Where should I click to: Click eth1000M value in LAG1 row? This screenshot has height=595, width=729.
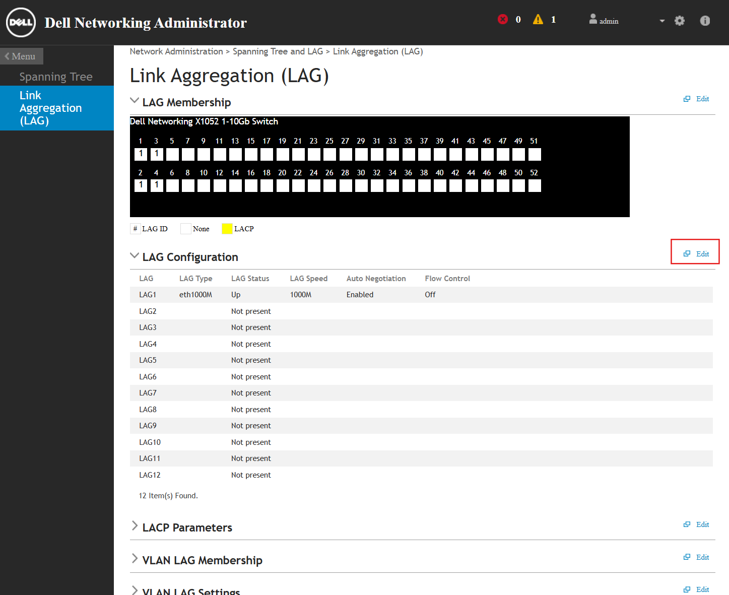tap(195, 295)
